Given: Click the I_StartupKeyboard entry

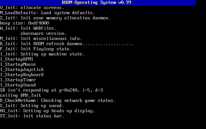Looking at the screenshot, I should tap(22, 74).
